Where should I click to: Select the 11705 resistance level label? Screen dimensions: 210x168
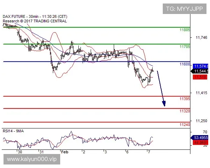point(185,47)
